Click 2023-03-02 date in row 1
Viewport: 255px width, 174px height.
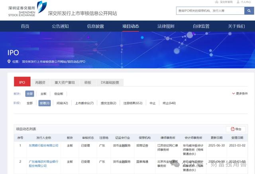[237, 145]
